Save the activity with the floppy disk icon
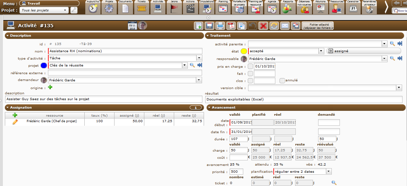407x186 pixels. (x=209, y=26)
